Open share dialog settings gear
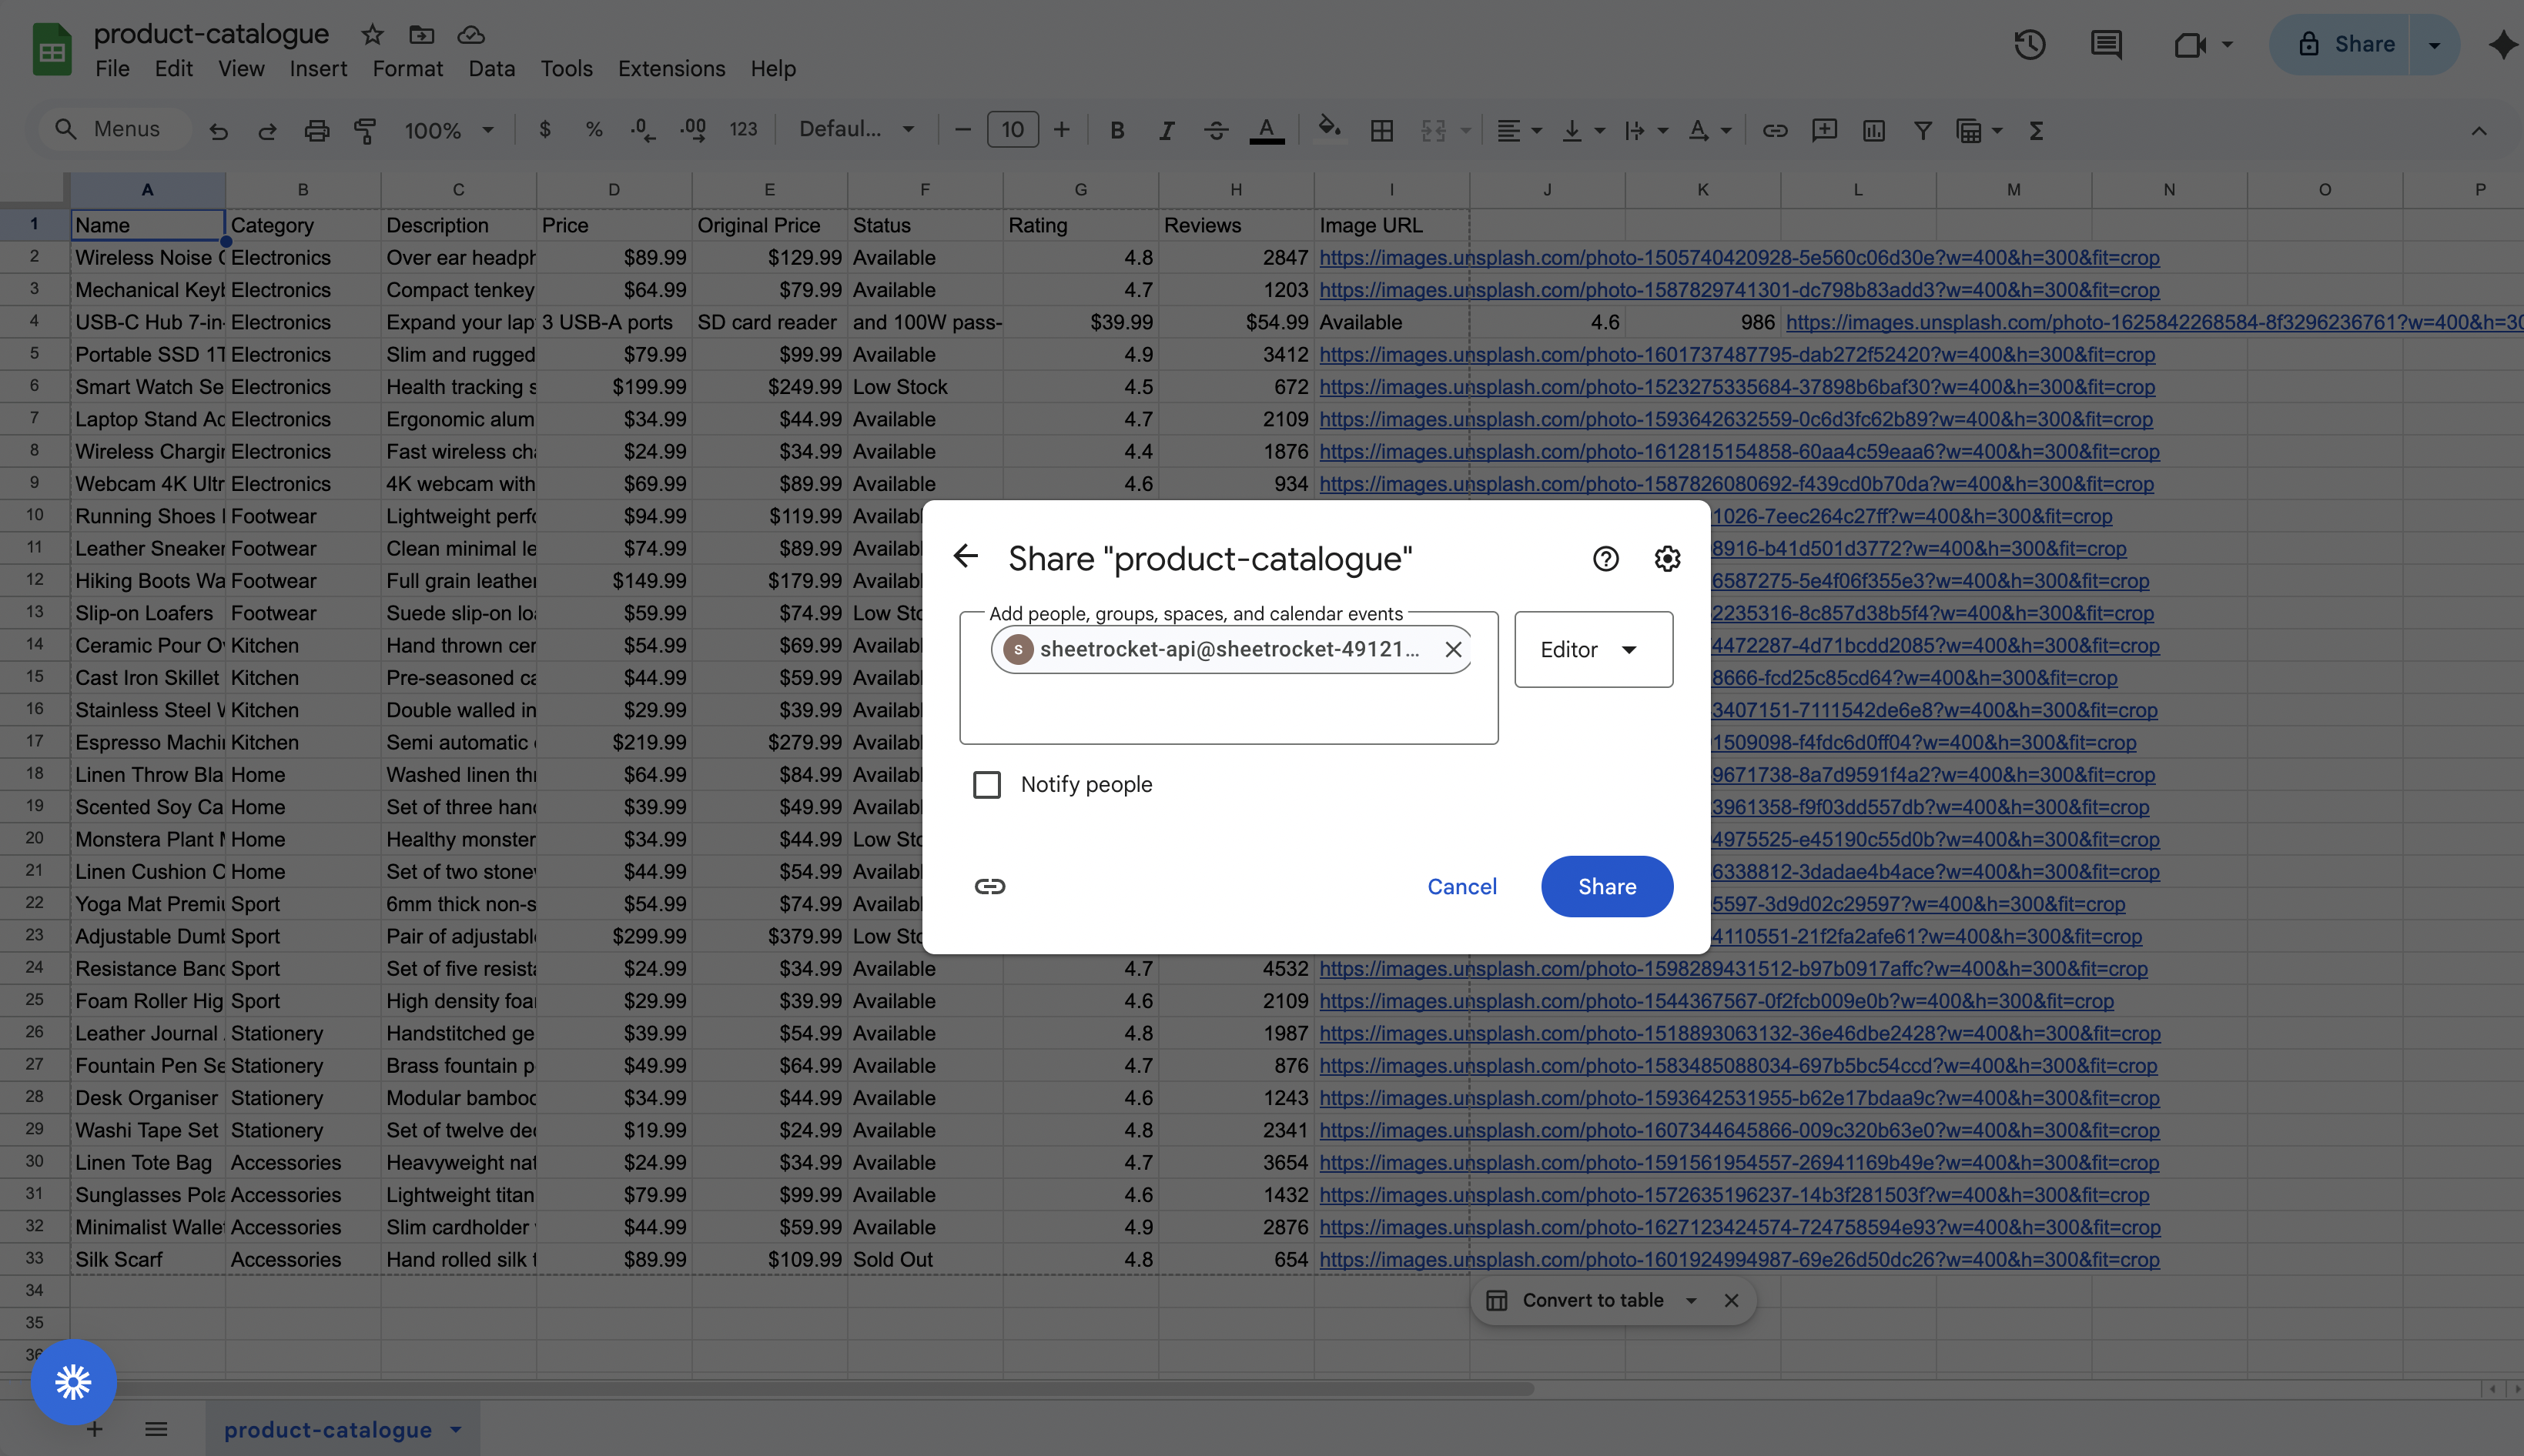 point(1667,558)
